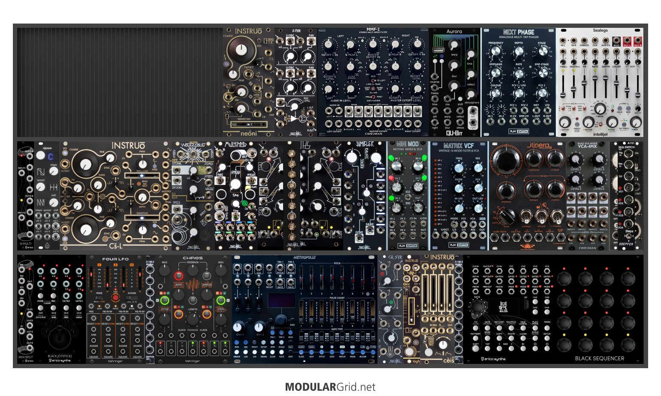
Task: Click the FREQUENCY knob on Next Phase
Action: click(495, 52)
